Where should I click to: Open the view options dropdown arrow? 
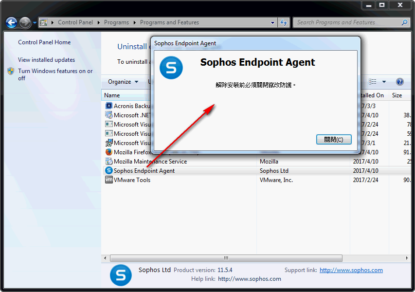pyautogui.click(x=384, y=82)
